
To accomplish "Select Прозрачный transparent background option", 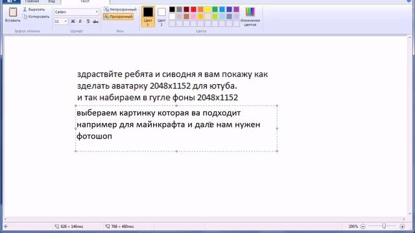I will [x=118, y=17].
